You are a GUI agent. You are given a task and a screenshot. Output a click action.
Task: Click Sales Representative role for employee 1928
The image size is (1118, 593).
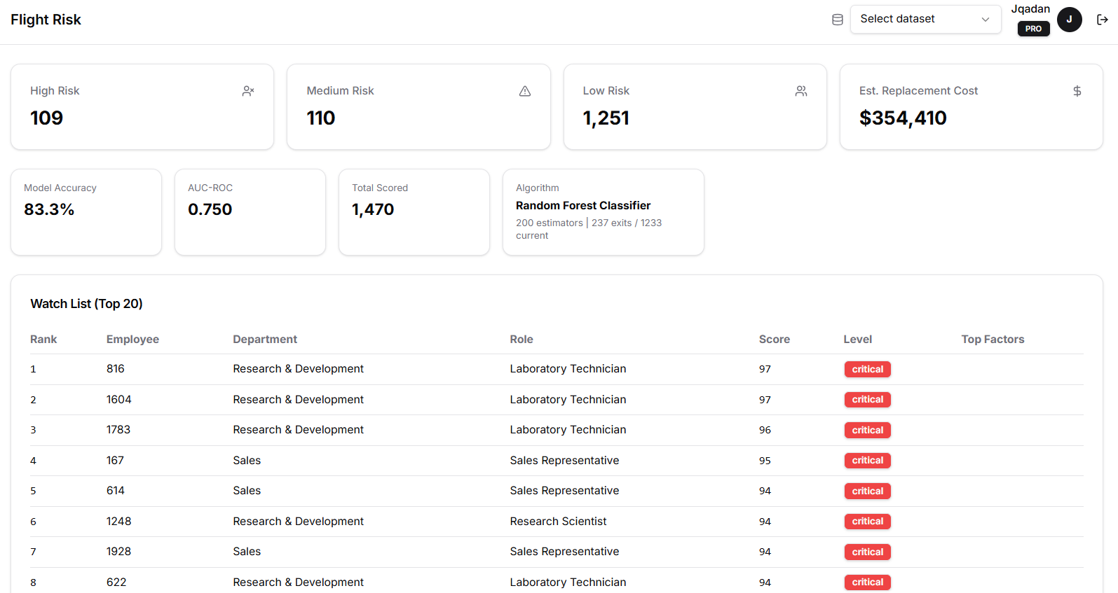(564, 552)
